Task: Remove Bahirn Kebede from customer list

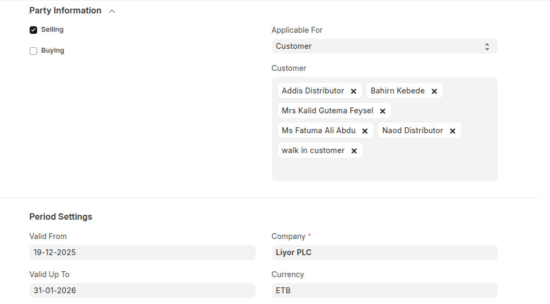Action: (434, 91)
